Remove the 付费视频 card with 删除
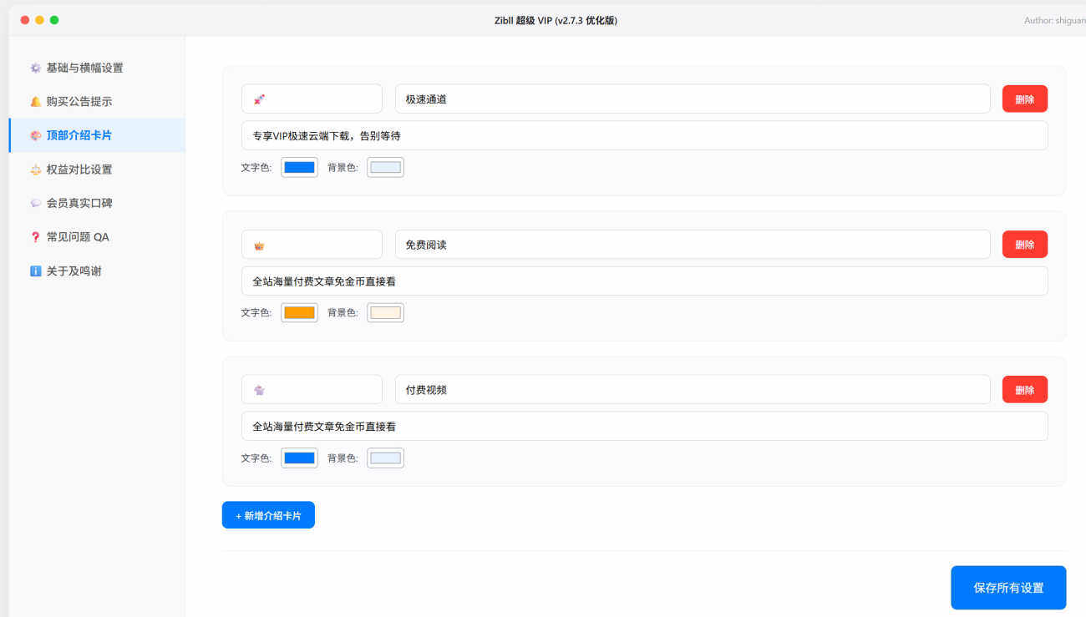The height and width of the screenshot is (617, 1086). point(1024,390)
